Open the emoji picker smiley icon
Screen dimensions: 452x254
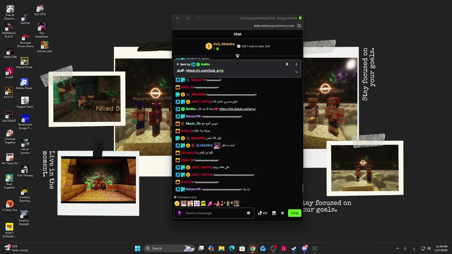tap(249, 213)
